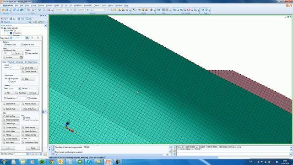Click the file explorer taskbar icon
293x165 pixels.
23,162
